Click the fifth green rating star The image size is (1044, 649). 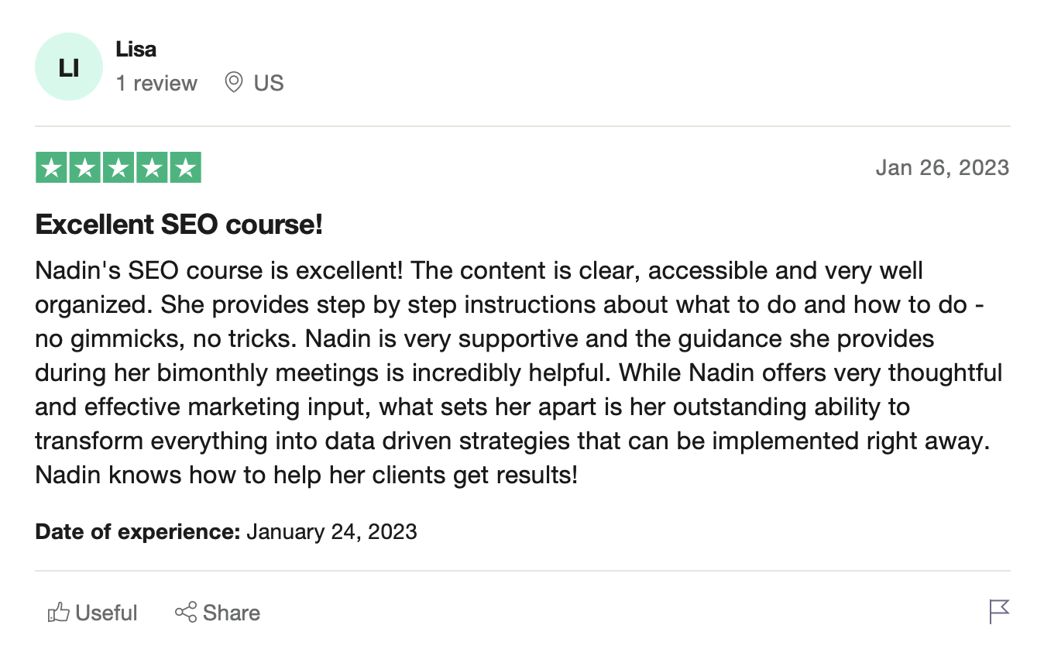point(185,168)
